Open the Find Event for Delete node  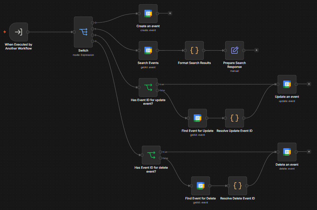(x=200, y=186)
